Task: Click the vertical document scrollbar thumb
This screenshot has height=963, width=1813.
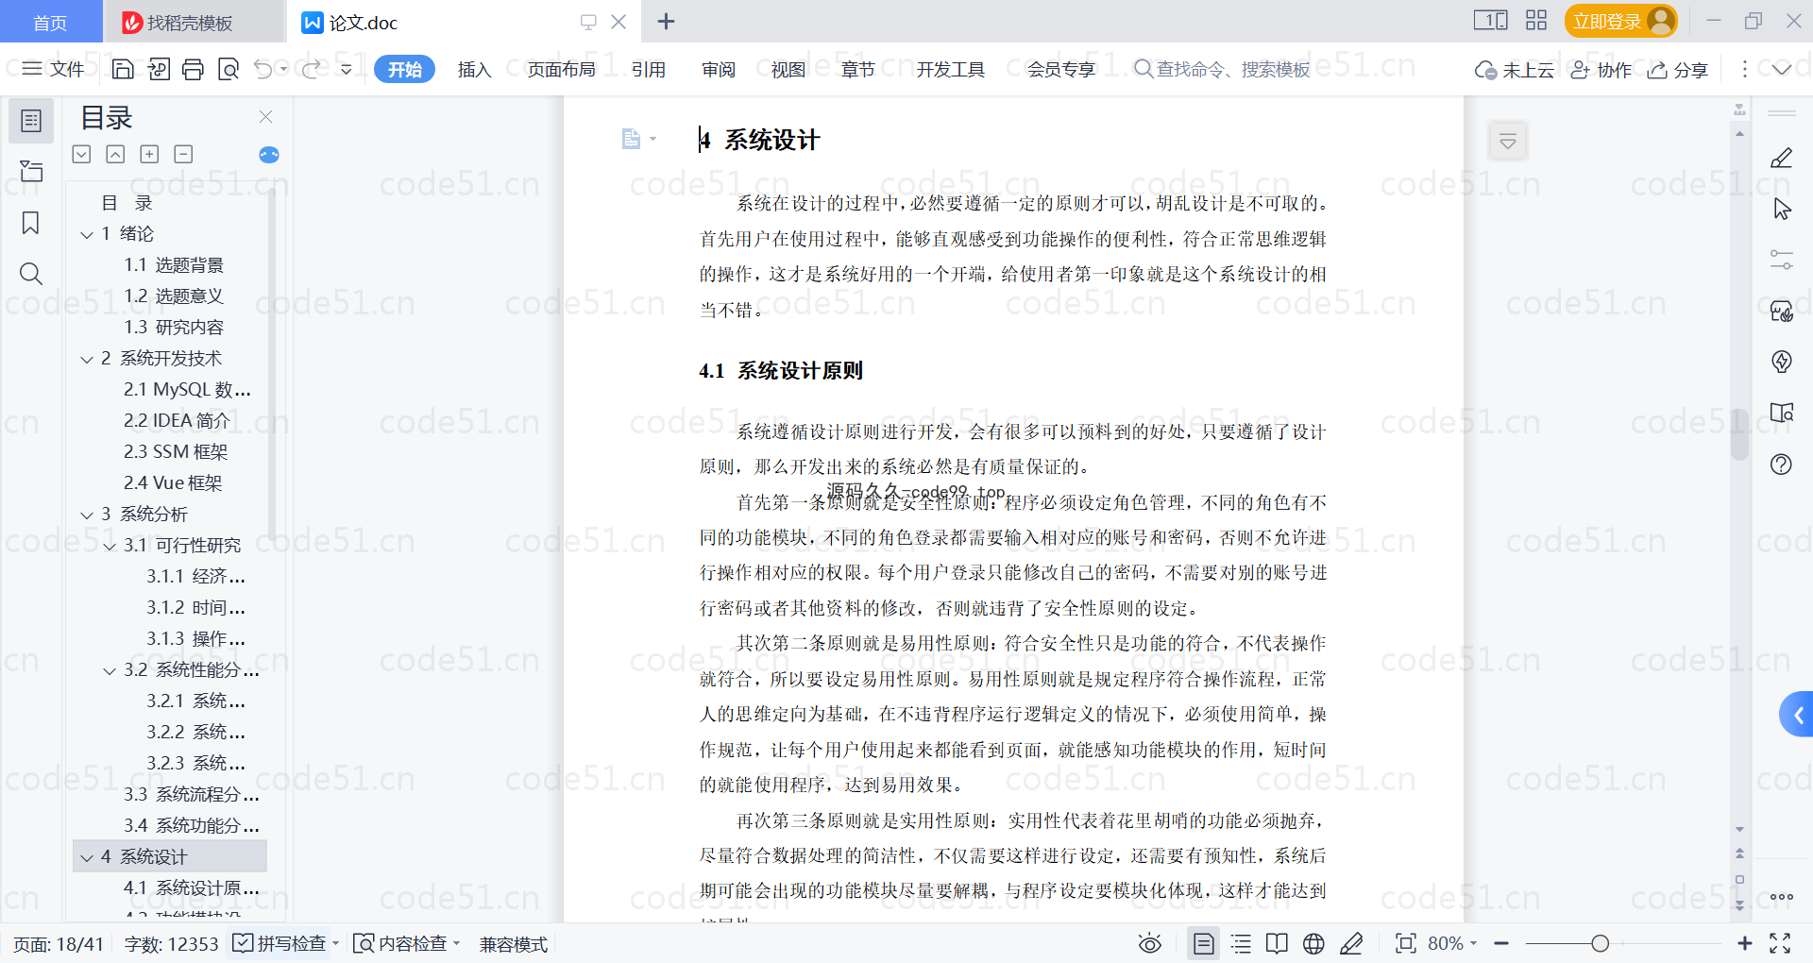Action: coord(1739,434)
